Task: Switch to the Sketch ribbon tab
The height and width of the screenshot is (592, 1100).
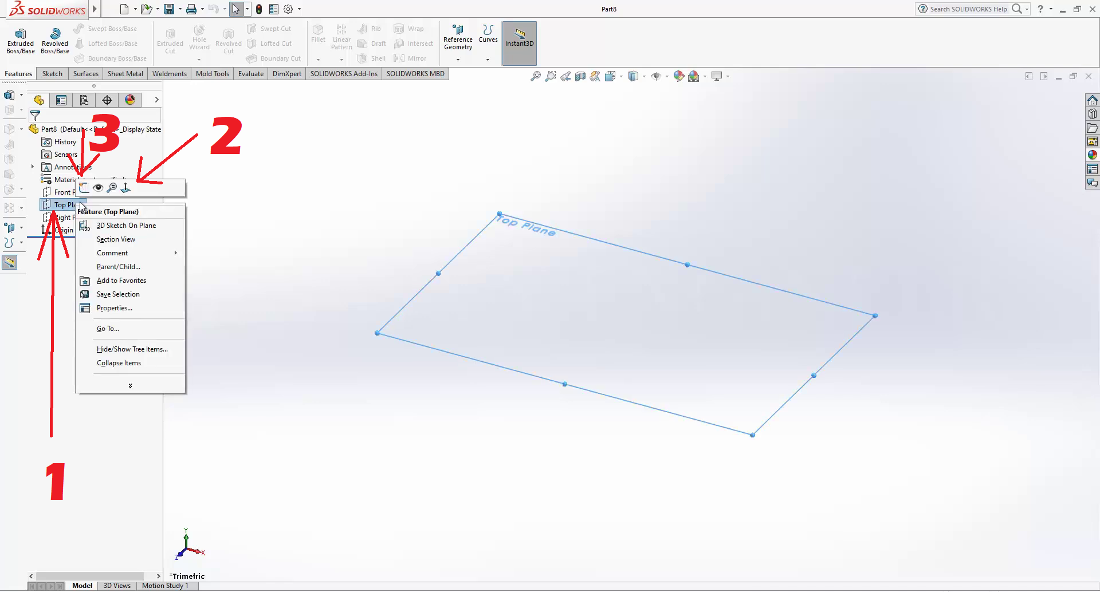Action: [52, 74]
